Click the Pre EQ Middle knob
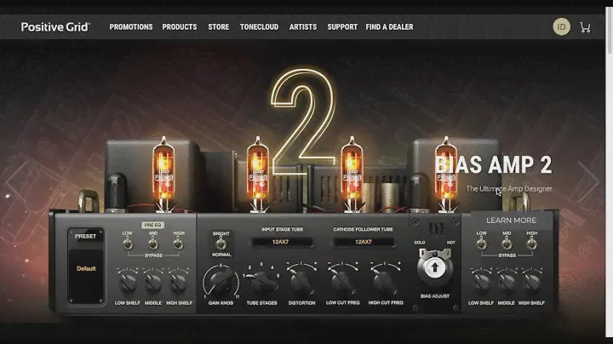This screenshot has height=344, width=613. point(153,282)
